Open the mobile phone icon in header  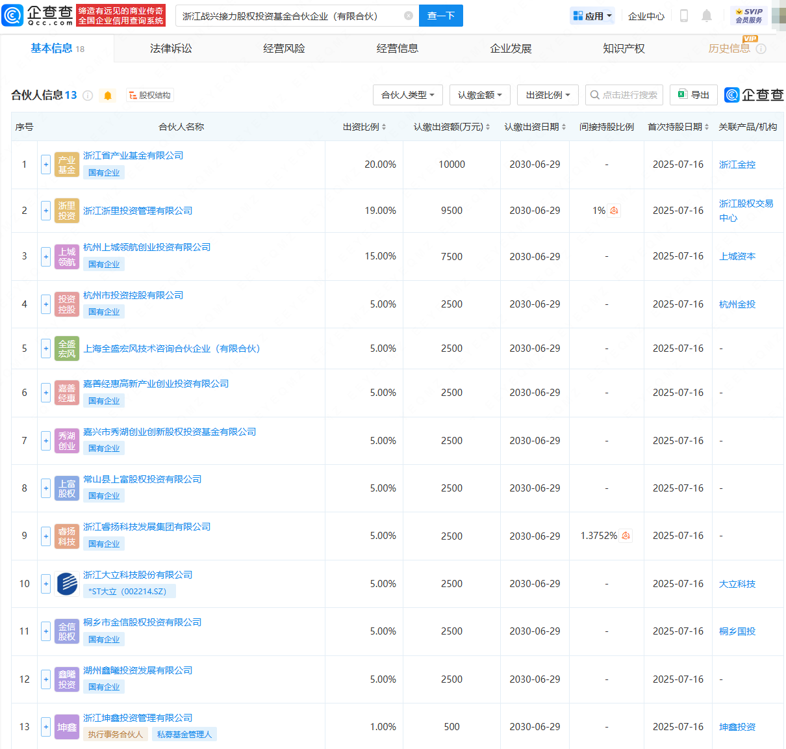click(683, 16)
